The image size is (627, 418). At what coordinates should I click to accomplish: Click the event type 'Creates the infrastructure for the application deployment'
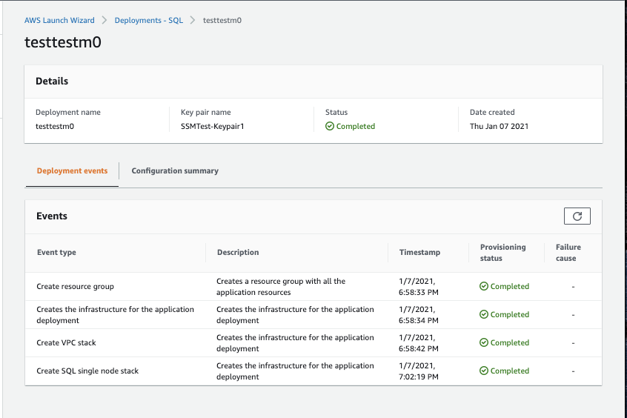click(x=115, y=315)
